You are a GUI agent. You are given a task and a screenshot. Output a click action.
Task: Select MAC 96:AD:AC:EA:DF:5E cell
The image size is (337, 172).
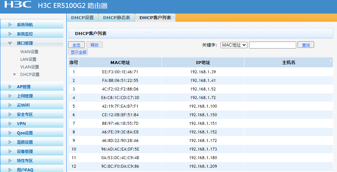coord(120,149)
